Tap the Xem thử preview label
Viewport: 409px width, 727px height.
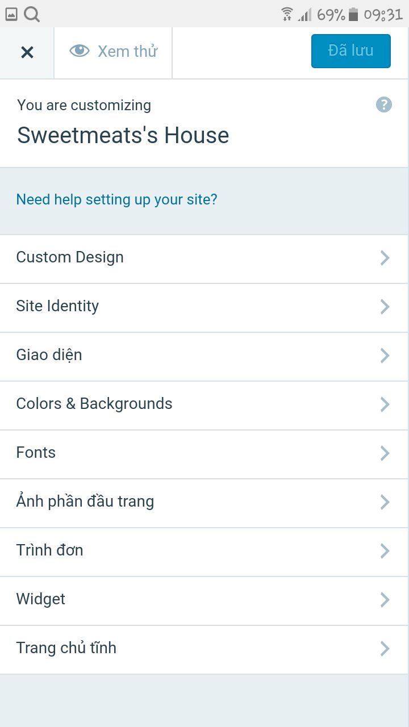click(x=127, y=51)
